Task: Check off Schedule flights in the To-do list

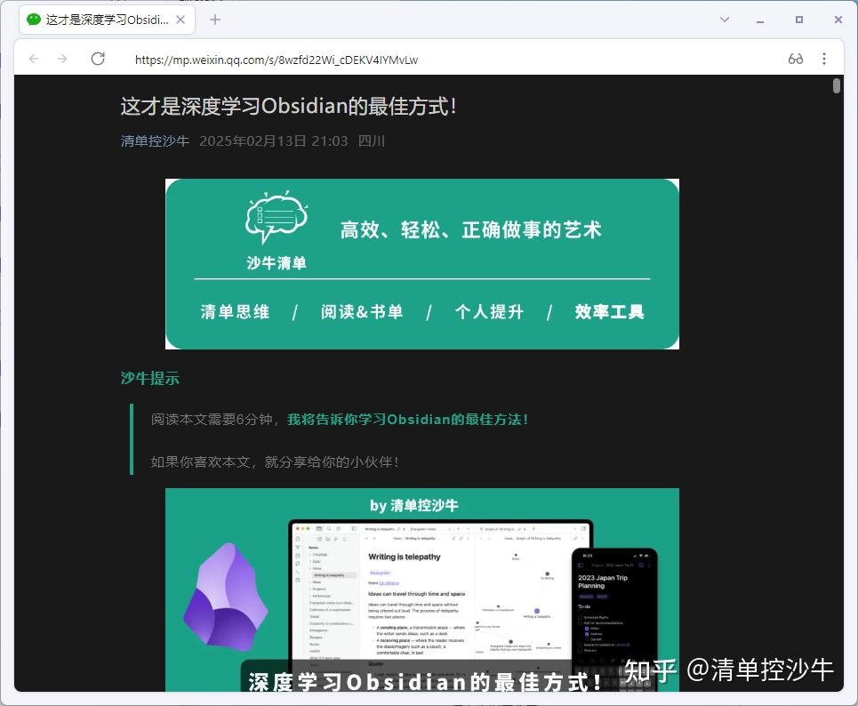Action: coord(580,617)
